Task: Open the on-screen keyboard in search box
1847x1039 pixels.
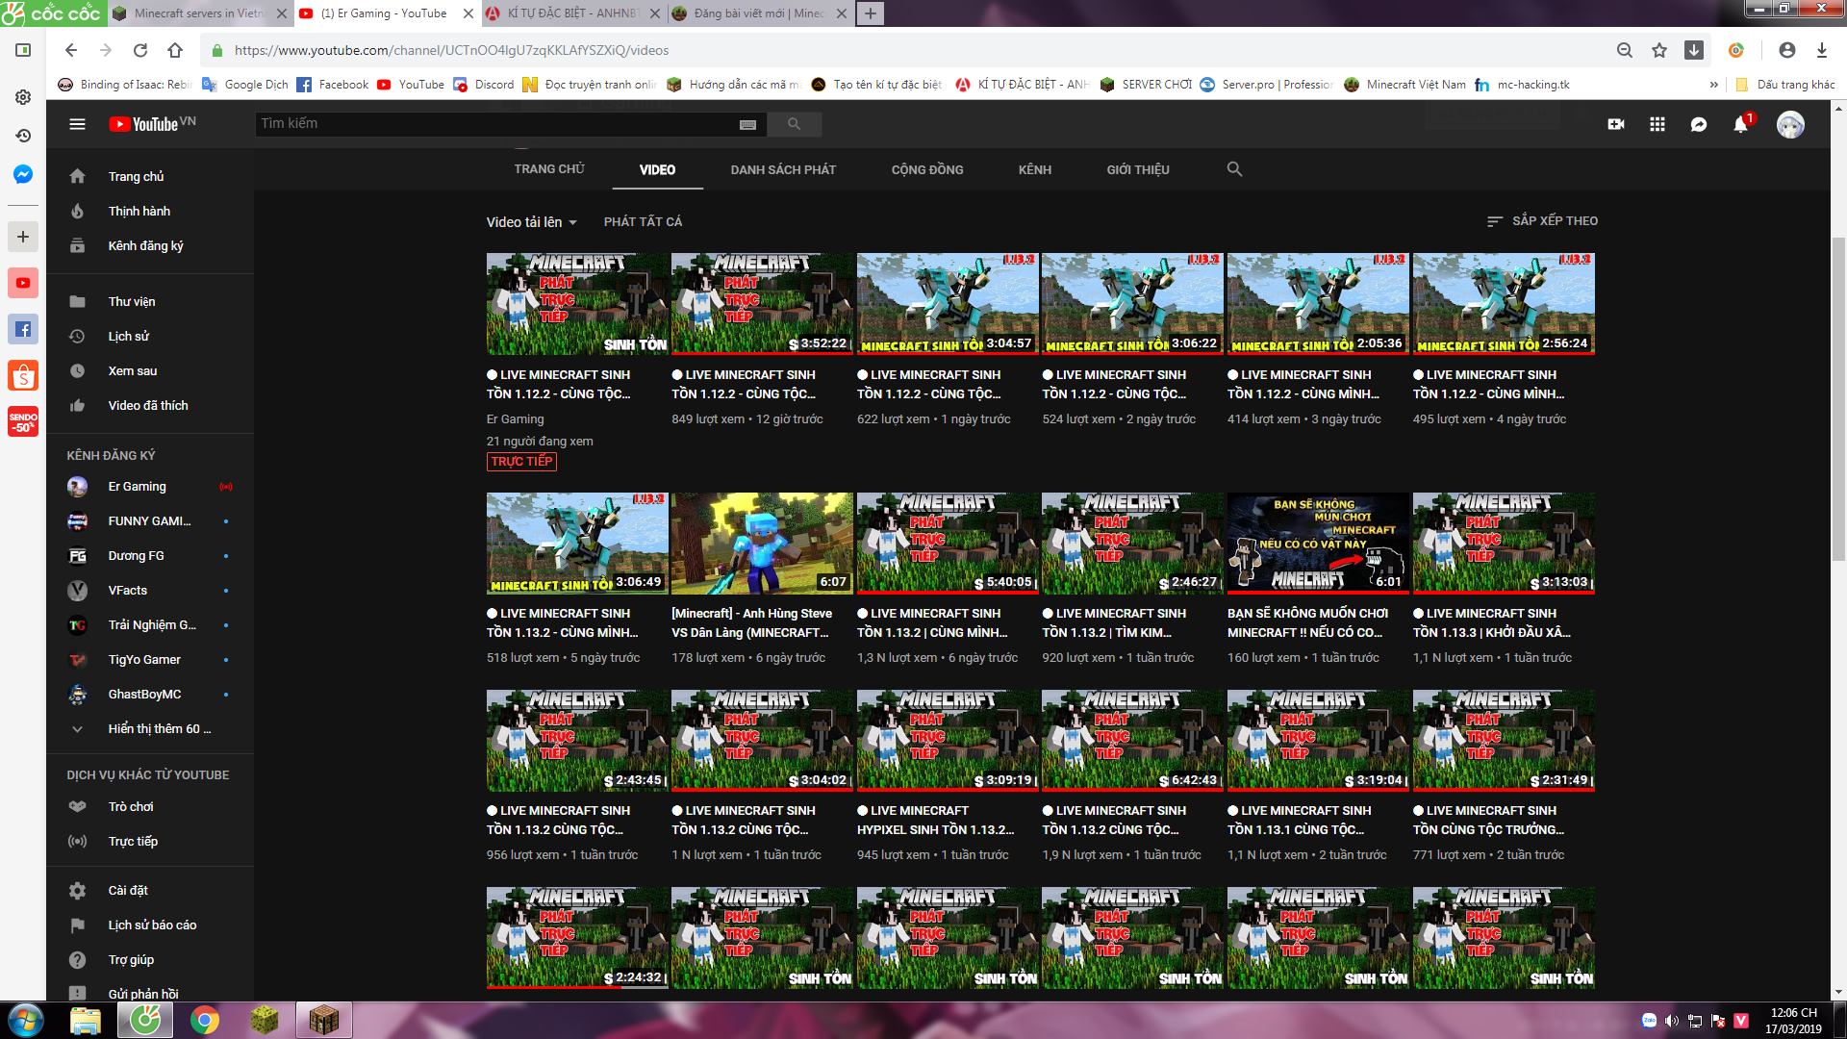Action: (747, 124)
